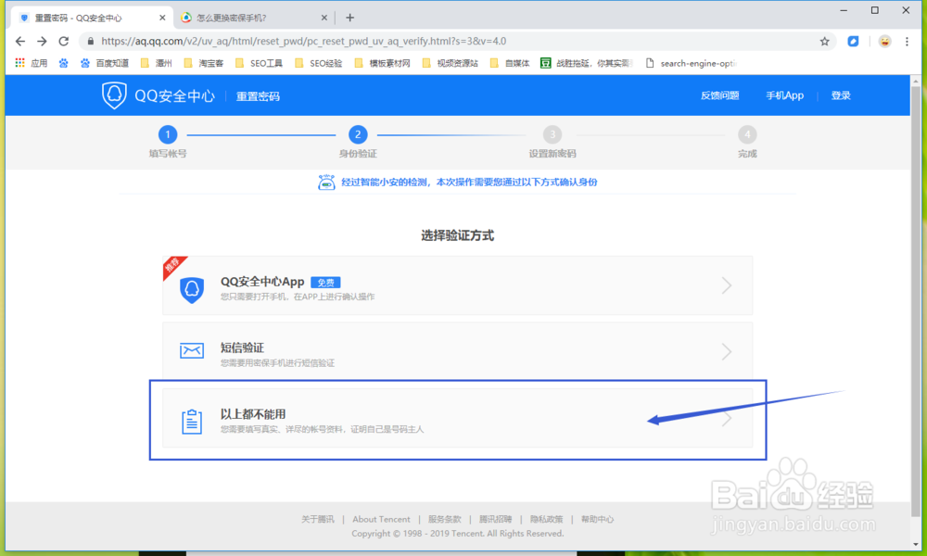927x556 pixels.
Task: Click the browser back arrow
Action: coord(20,42)
